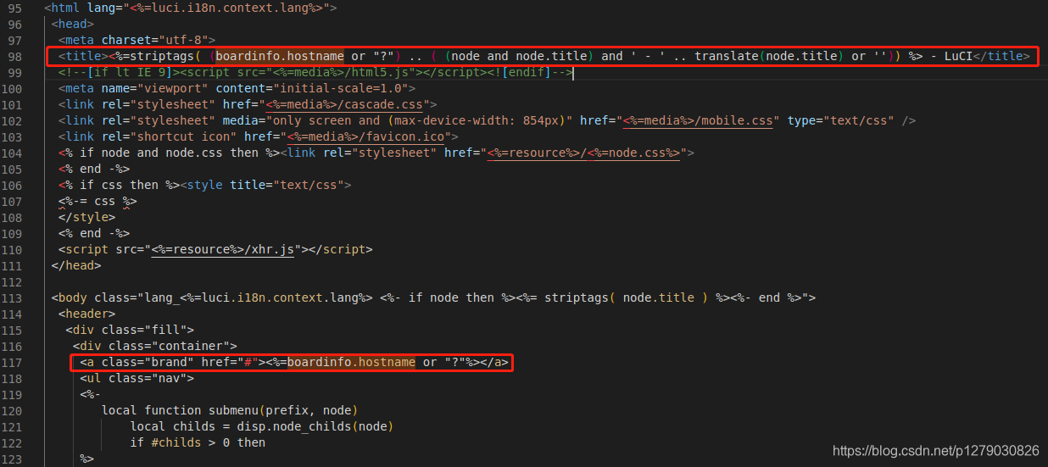
Task: Click the xhr.js script tag line
Action: 215,250
